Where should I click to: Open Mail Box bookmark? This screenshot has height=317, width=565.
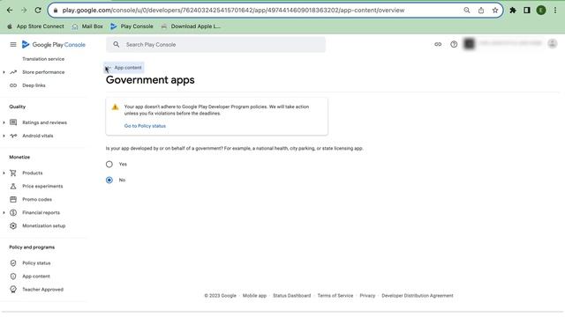87,26
